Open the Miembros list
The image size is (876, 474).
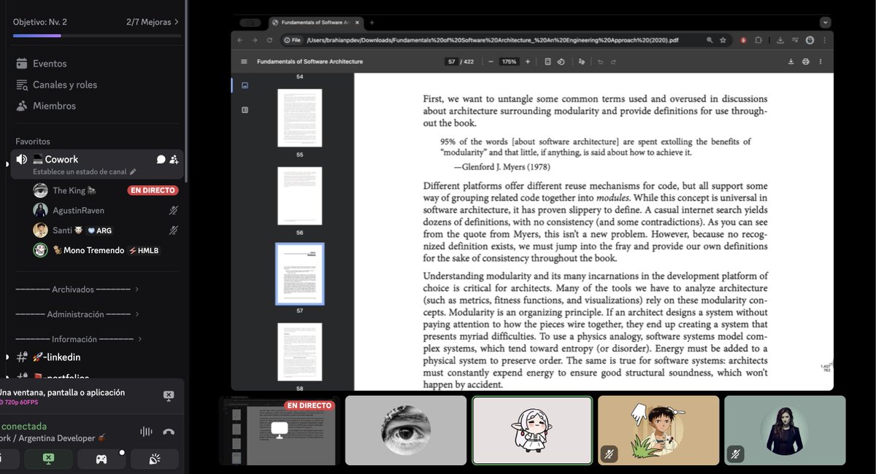point(54,106)
